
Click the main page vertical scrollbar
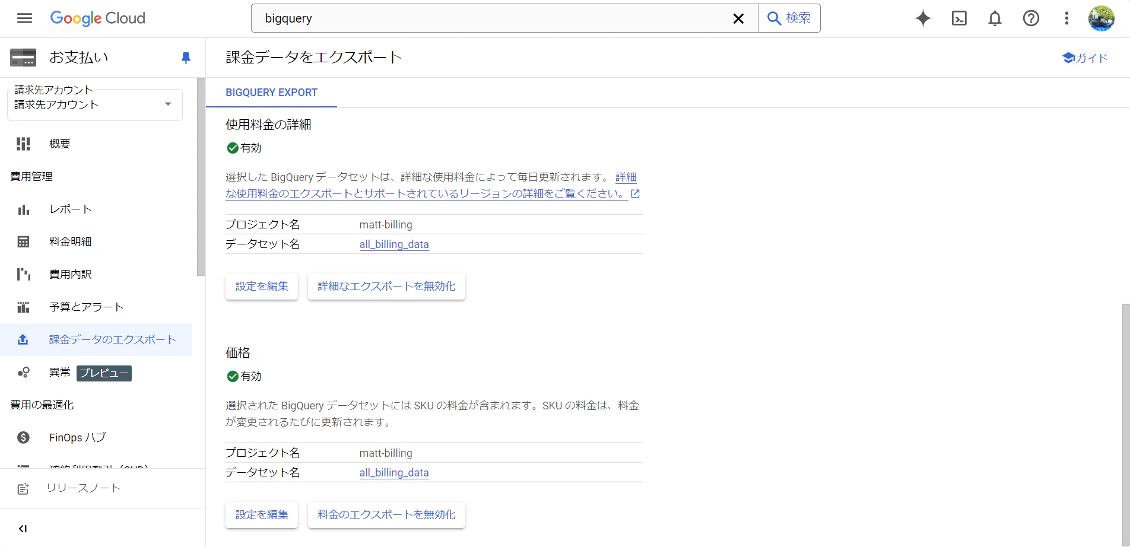(x=1126, y=424)
